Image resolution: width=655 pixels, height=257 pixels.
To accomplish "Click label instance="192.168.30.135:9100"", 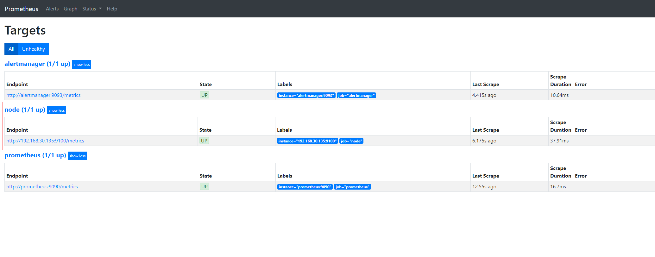I will (x=307, y=141).
